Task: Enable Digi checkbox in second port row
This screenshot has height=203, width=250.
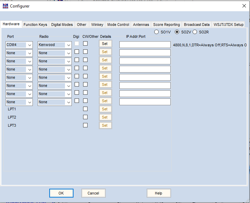Action: 77,52
